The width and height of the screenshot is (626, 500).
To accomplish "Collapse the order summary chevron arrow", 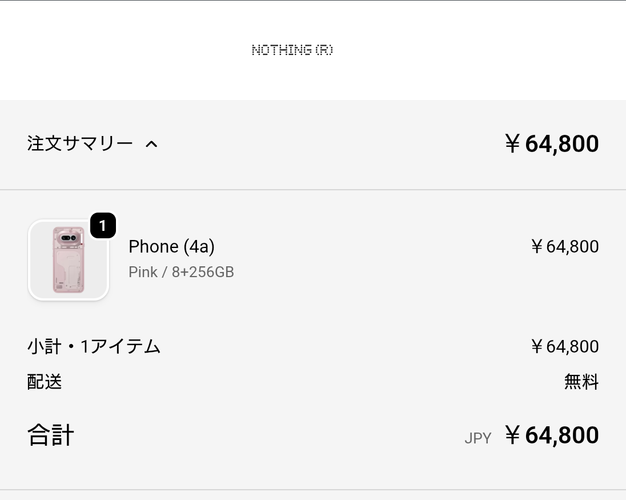I will [x=151, y=144].
